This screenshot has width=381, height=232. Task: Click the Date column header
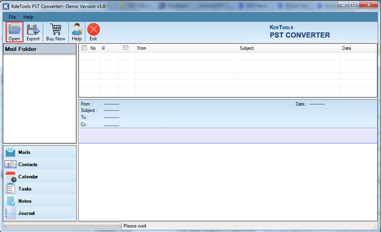click(357, 48)
